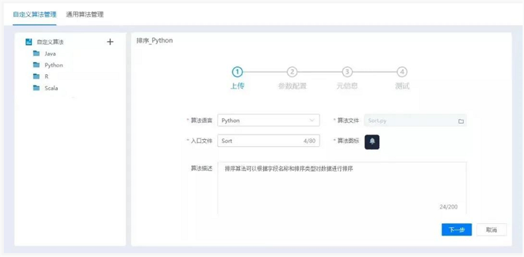Image resolution: width=524 pixels, height=257 pixels.
Task: Open the Python folder in tree
Action: click(x=53, y=65)
